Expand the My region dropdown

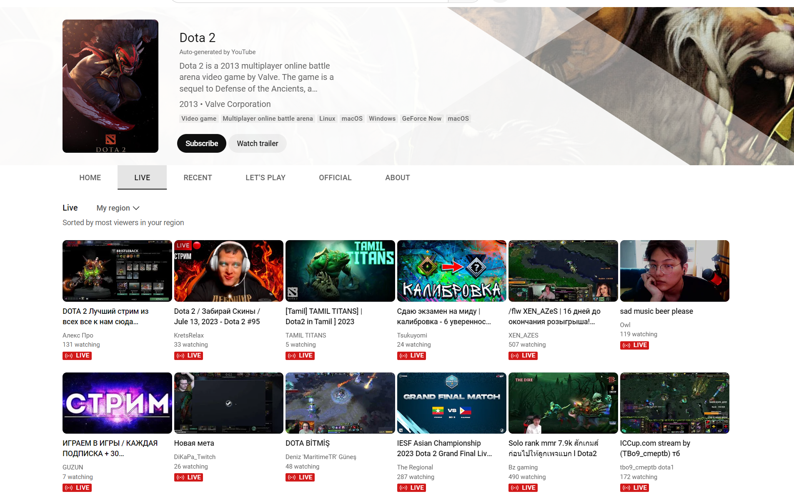(x=118, y=208)
